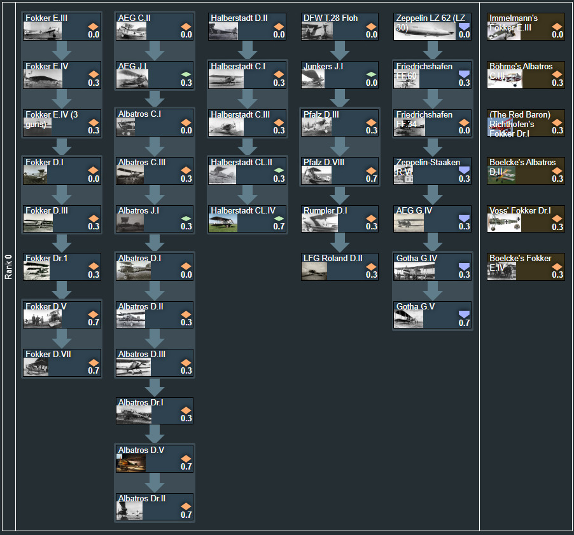Click the blue bomber icon on AEG G.IV
This screenshot has width=574, height=535.
pyautogui.click(x=464, y=219)
